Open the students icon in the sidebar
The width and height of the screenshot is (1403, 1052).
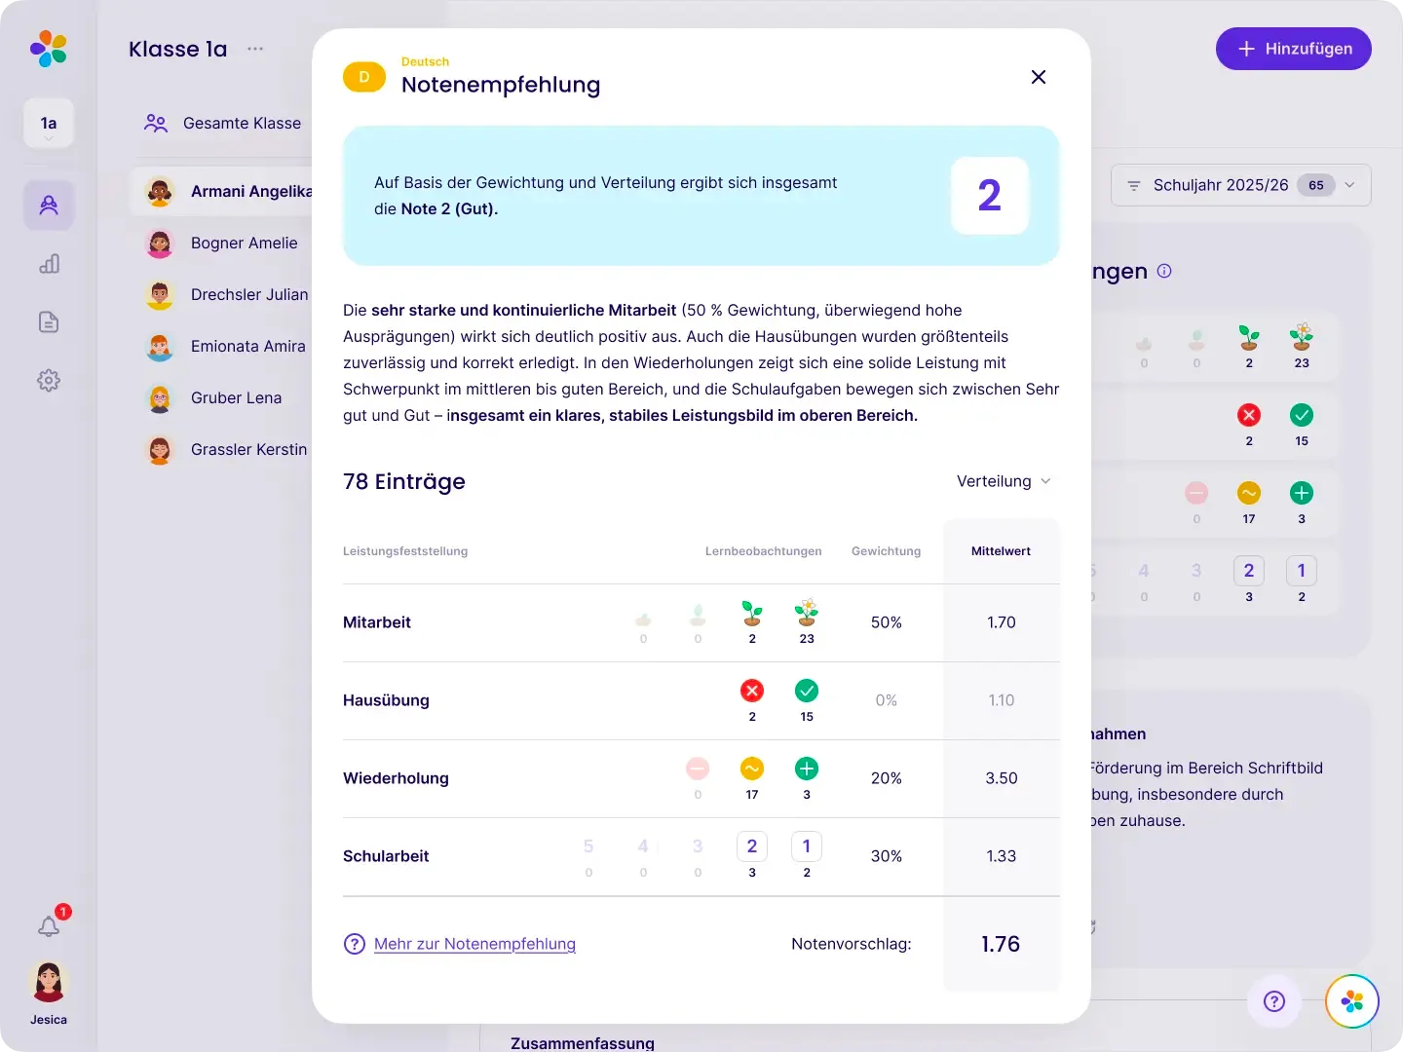[49, 206]
